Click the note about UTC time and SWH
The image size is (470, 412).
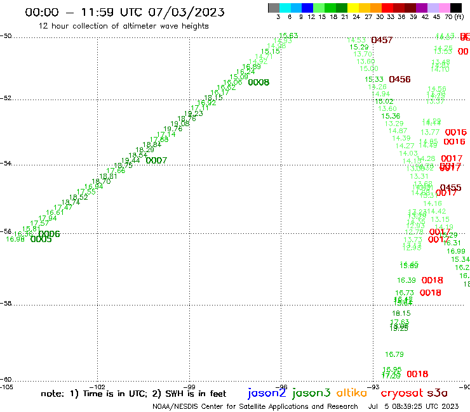pos(133,394)
